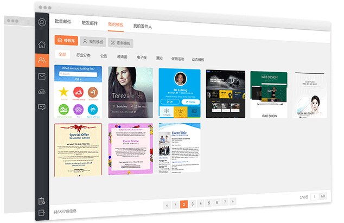Image resolution: width=344 pixels, height=223 pixels.
Task: Go to page 3
Action: [x=193, y=204]
